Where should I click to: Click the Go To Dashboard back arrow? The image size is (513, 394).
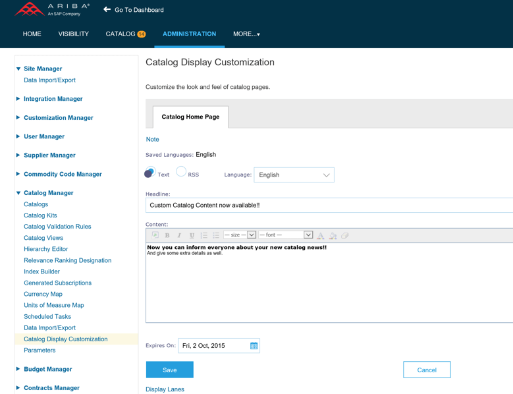(x=107, y=9)
